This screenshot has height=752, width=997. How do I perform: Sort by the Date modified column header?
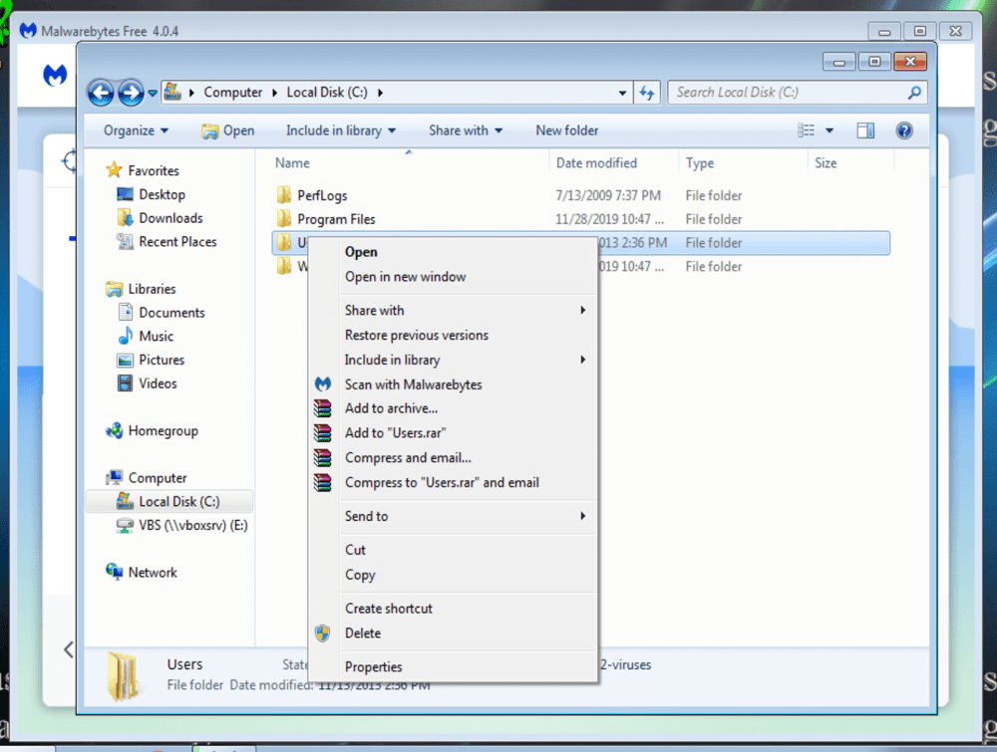coord(596,163)
